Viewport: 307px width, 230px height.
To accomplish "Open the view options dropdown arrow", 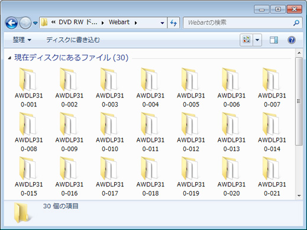I will (257, 40).
